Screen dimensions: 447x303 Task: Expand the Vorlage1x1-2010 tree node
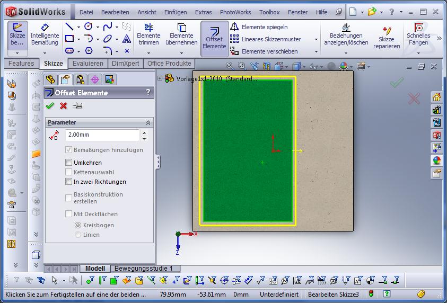point(160,78)
